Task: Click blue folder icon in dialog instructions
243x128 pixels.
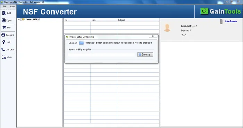Action: pos(81,43)
